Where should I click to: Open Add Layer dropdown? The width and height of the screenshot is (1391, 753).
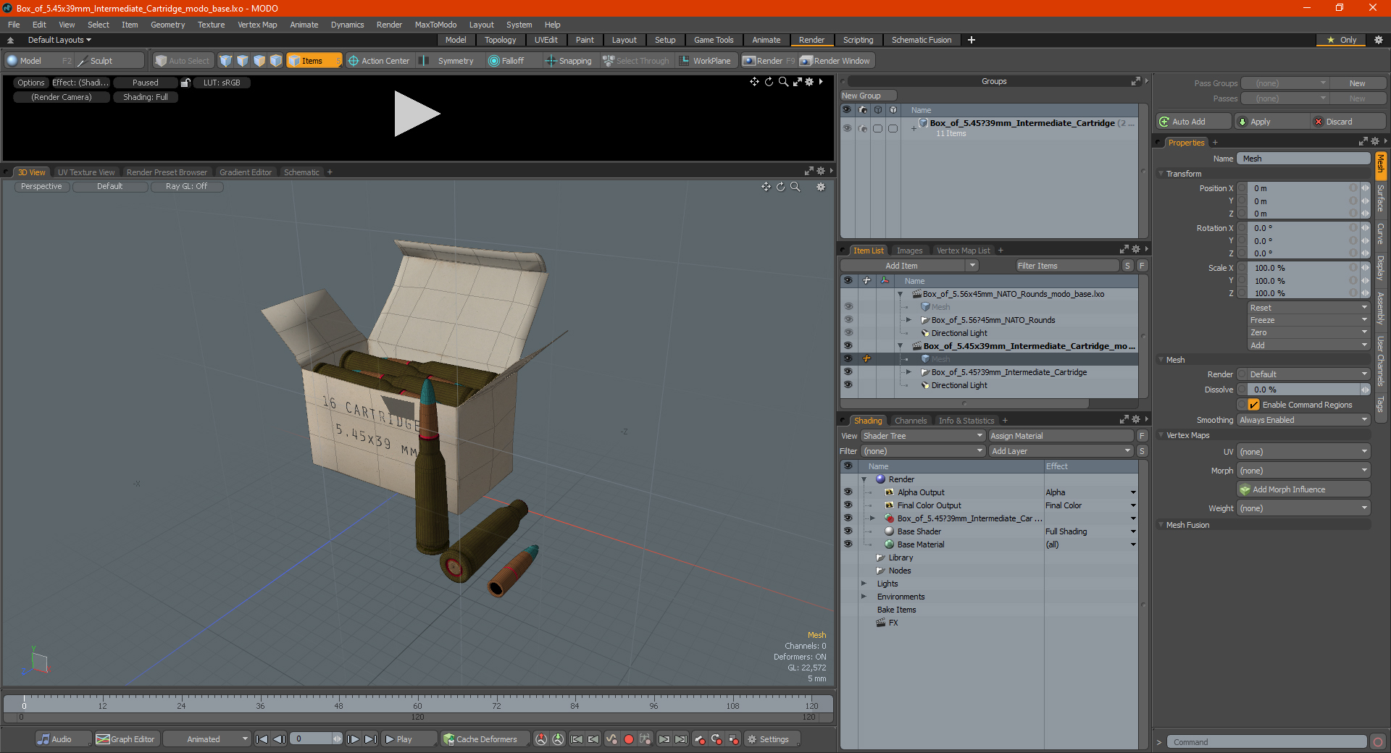click(x=1061, y=451)
